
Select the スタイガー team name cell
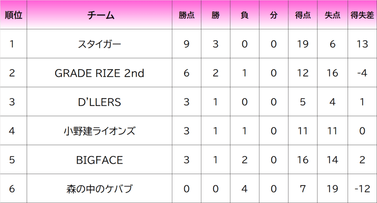(x=99, y=44)
